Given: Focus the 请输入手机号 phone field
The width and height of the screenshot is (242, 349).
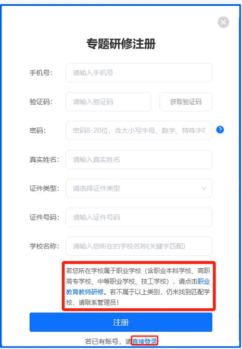Looking at the screenshot, I should pos(139,72).
